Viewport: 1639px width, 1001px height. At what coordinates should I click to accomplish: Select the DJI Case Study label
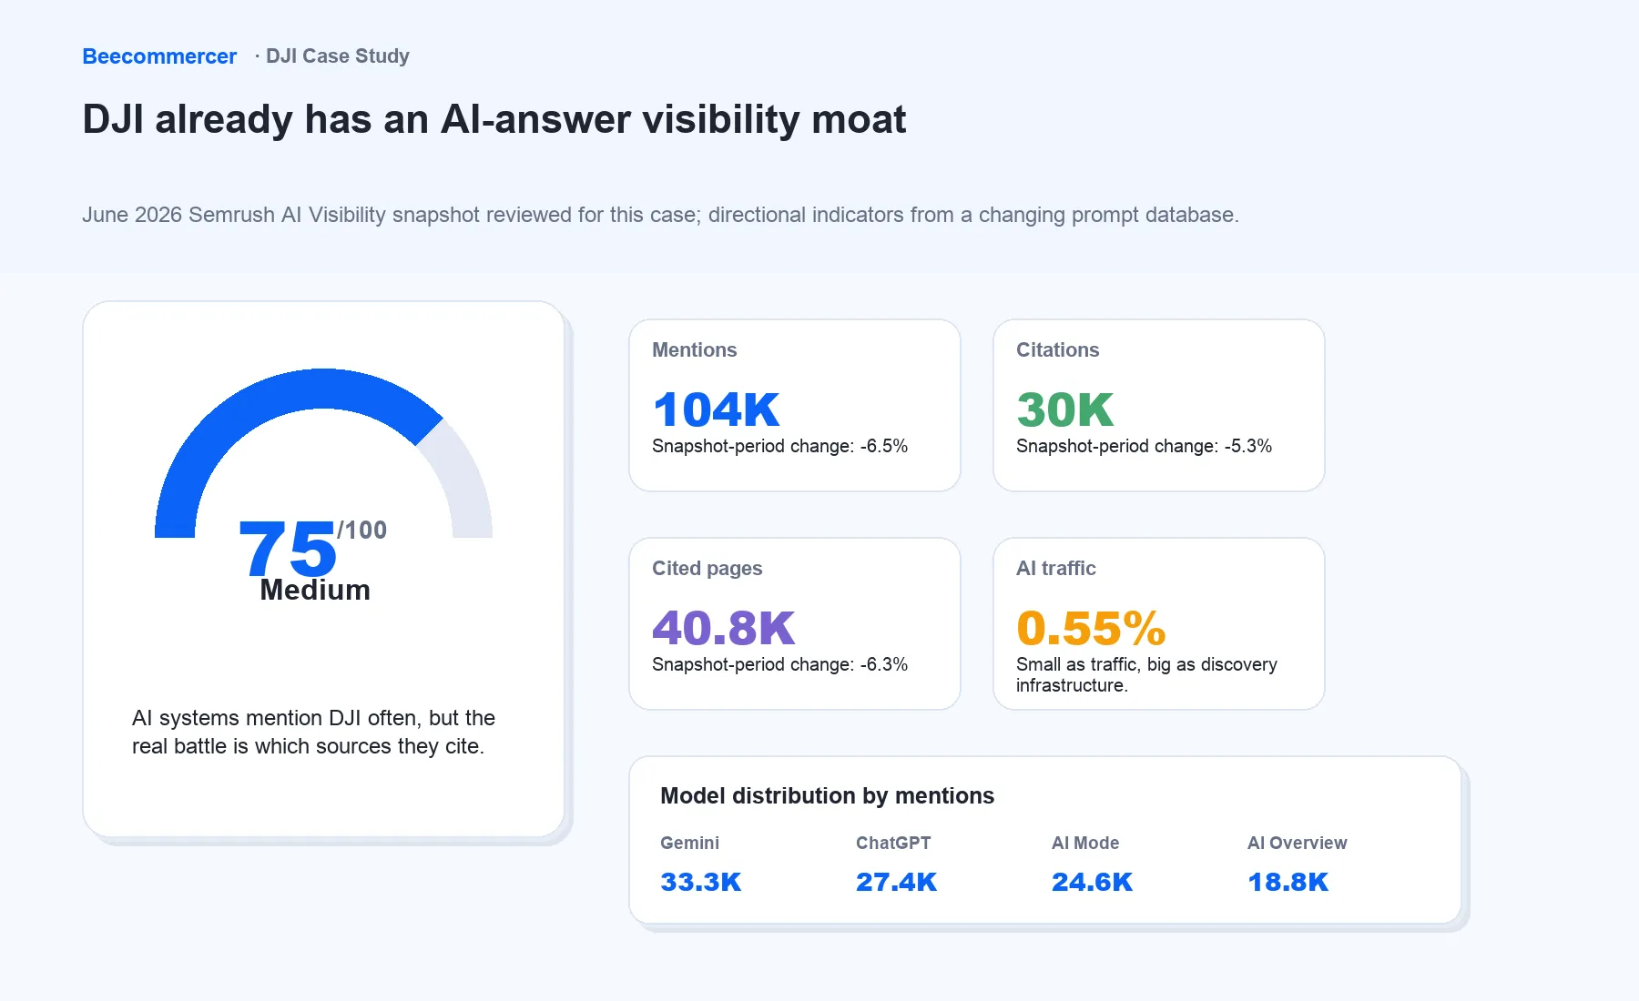[x=338, y=56]
